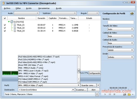Uncheck the Título_03 checkbox

tap(5, 31)
